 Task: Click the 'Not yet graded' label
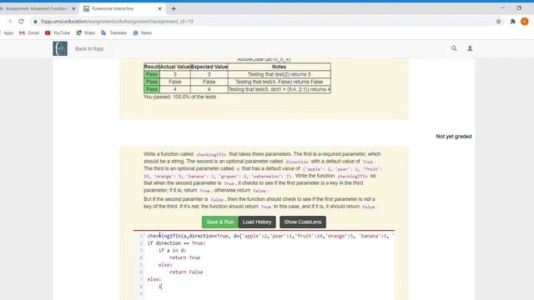coord(454,137)
